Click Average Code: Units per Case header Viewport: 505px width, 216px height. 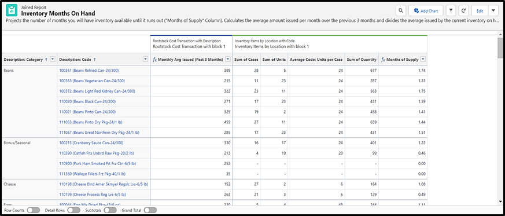[x=316, y=59]
